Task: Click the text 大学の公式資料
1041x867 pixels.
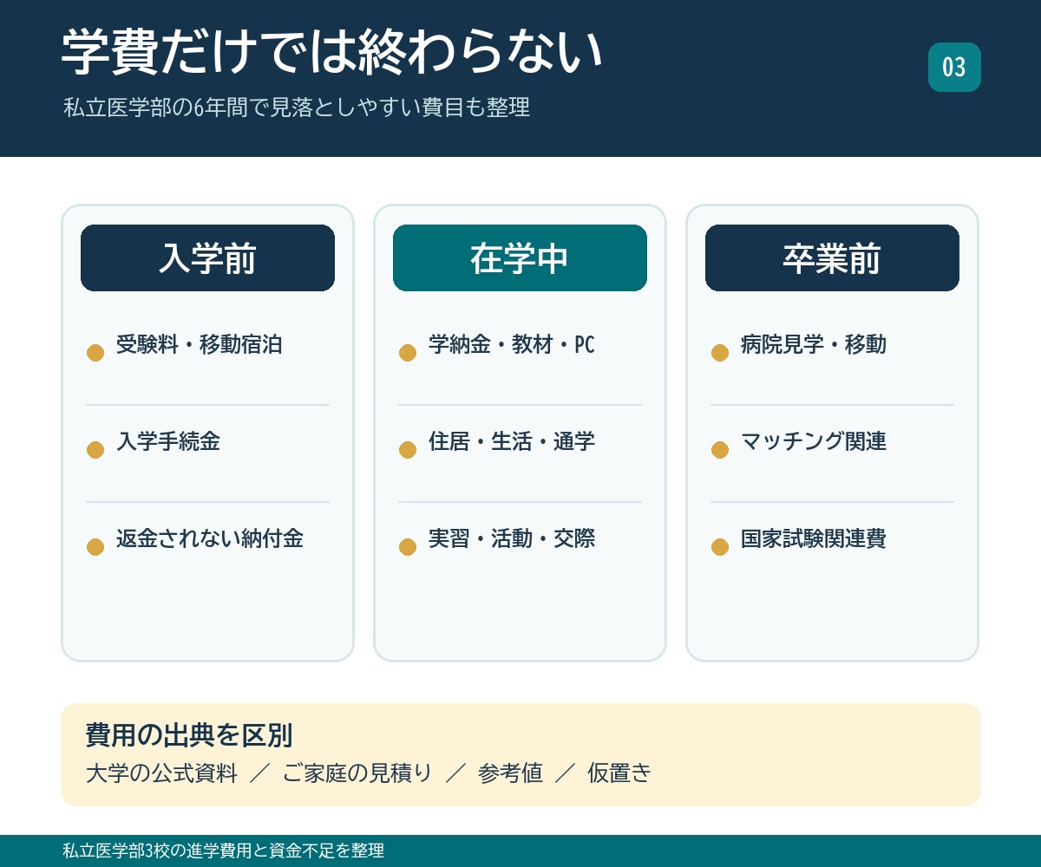Action: 161,773
